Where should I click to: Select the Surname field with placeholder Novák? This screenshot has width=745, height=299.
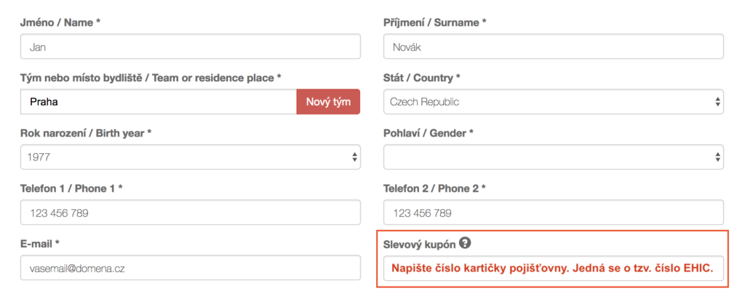[x=554, y=46]
